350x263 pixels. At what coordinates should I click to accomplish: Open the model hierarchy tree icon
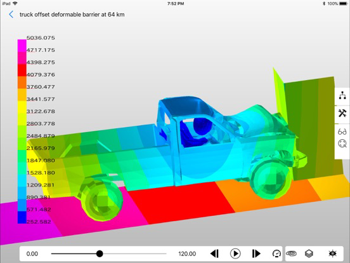pyautogui.click(x=342, y=95)
